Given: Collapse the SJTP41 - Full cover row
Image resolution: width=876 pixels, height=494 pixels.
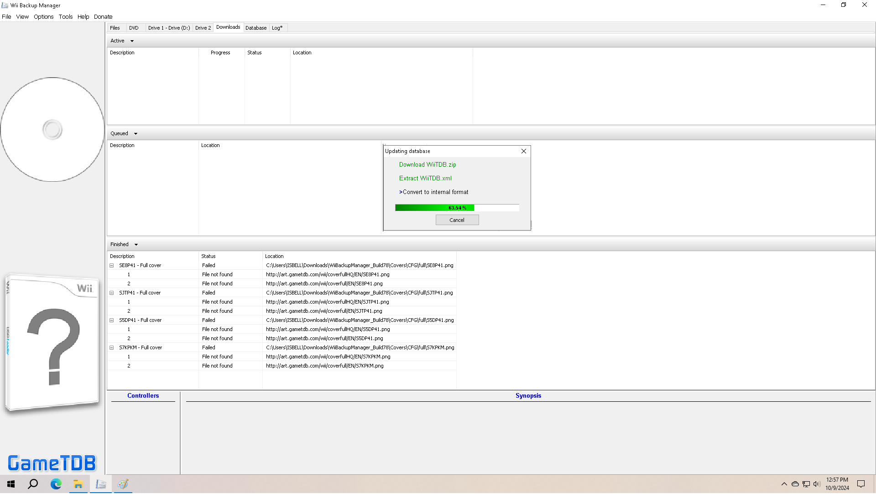Looking at the screenshot, I should (112, 293).
